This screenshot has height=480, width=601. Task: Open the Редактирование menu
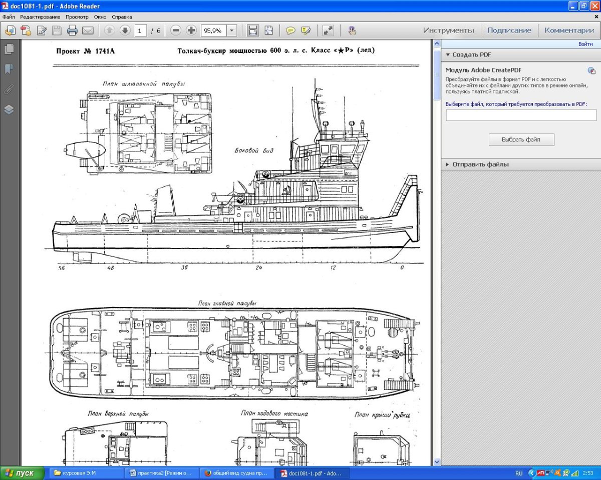(x=40, y=17)
